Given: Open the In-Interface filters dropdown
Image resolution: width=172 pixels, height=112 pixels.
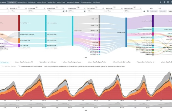Looking at the screenshot, I should [37, 11].
